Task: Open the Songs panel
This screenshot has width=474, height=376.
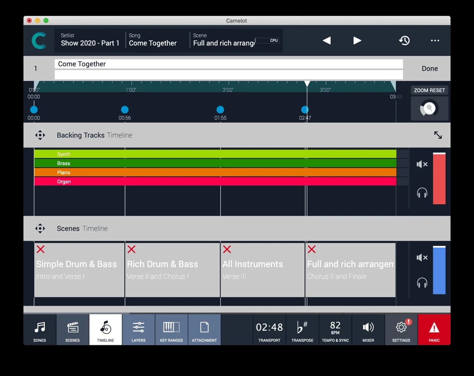Action: 40,329
